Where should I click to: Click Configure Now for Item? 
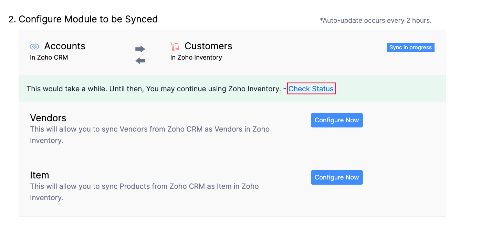pyautogui.click(x=336, y=177)
